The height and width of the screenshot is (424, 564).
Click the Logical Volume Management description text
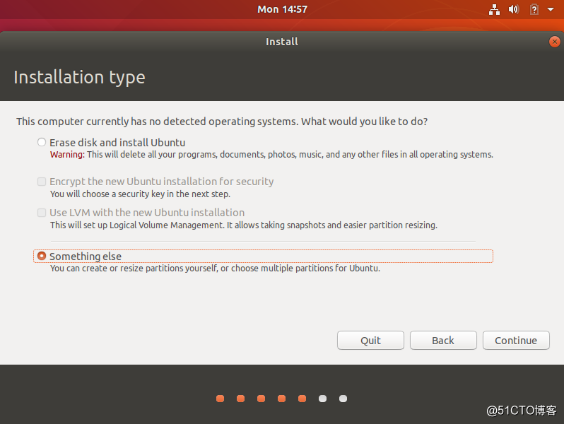tap(244, 225)
